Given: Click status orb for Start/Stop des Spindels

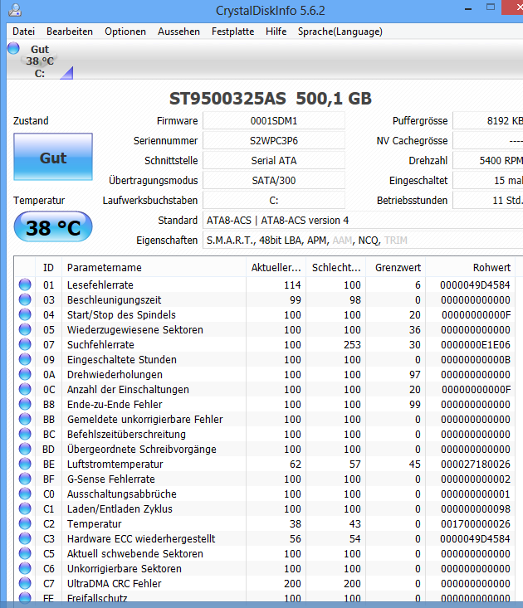Looking at the screenshot, I should point(25,314).
